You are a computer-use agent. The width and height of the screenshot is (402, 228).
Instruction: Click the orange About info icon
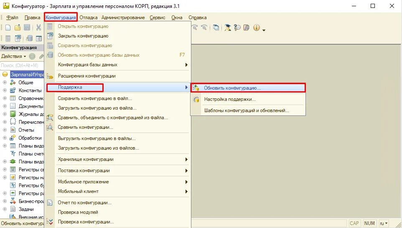pos(257,28)
